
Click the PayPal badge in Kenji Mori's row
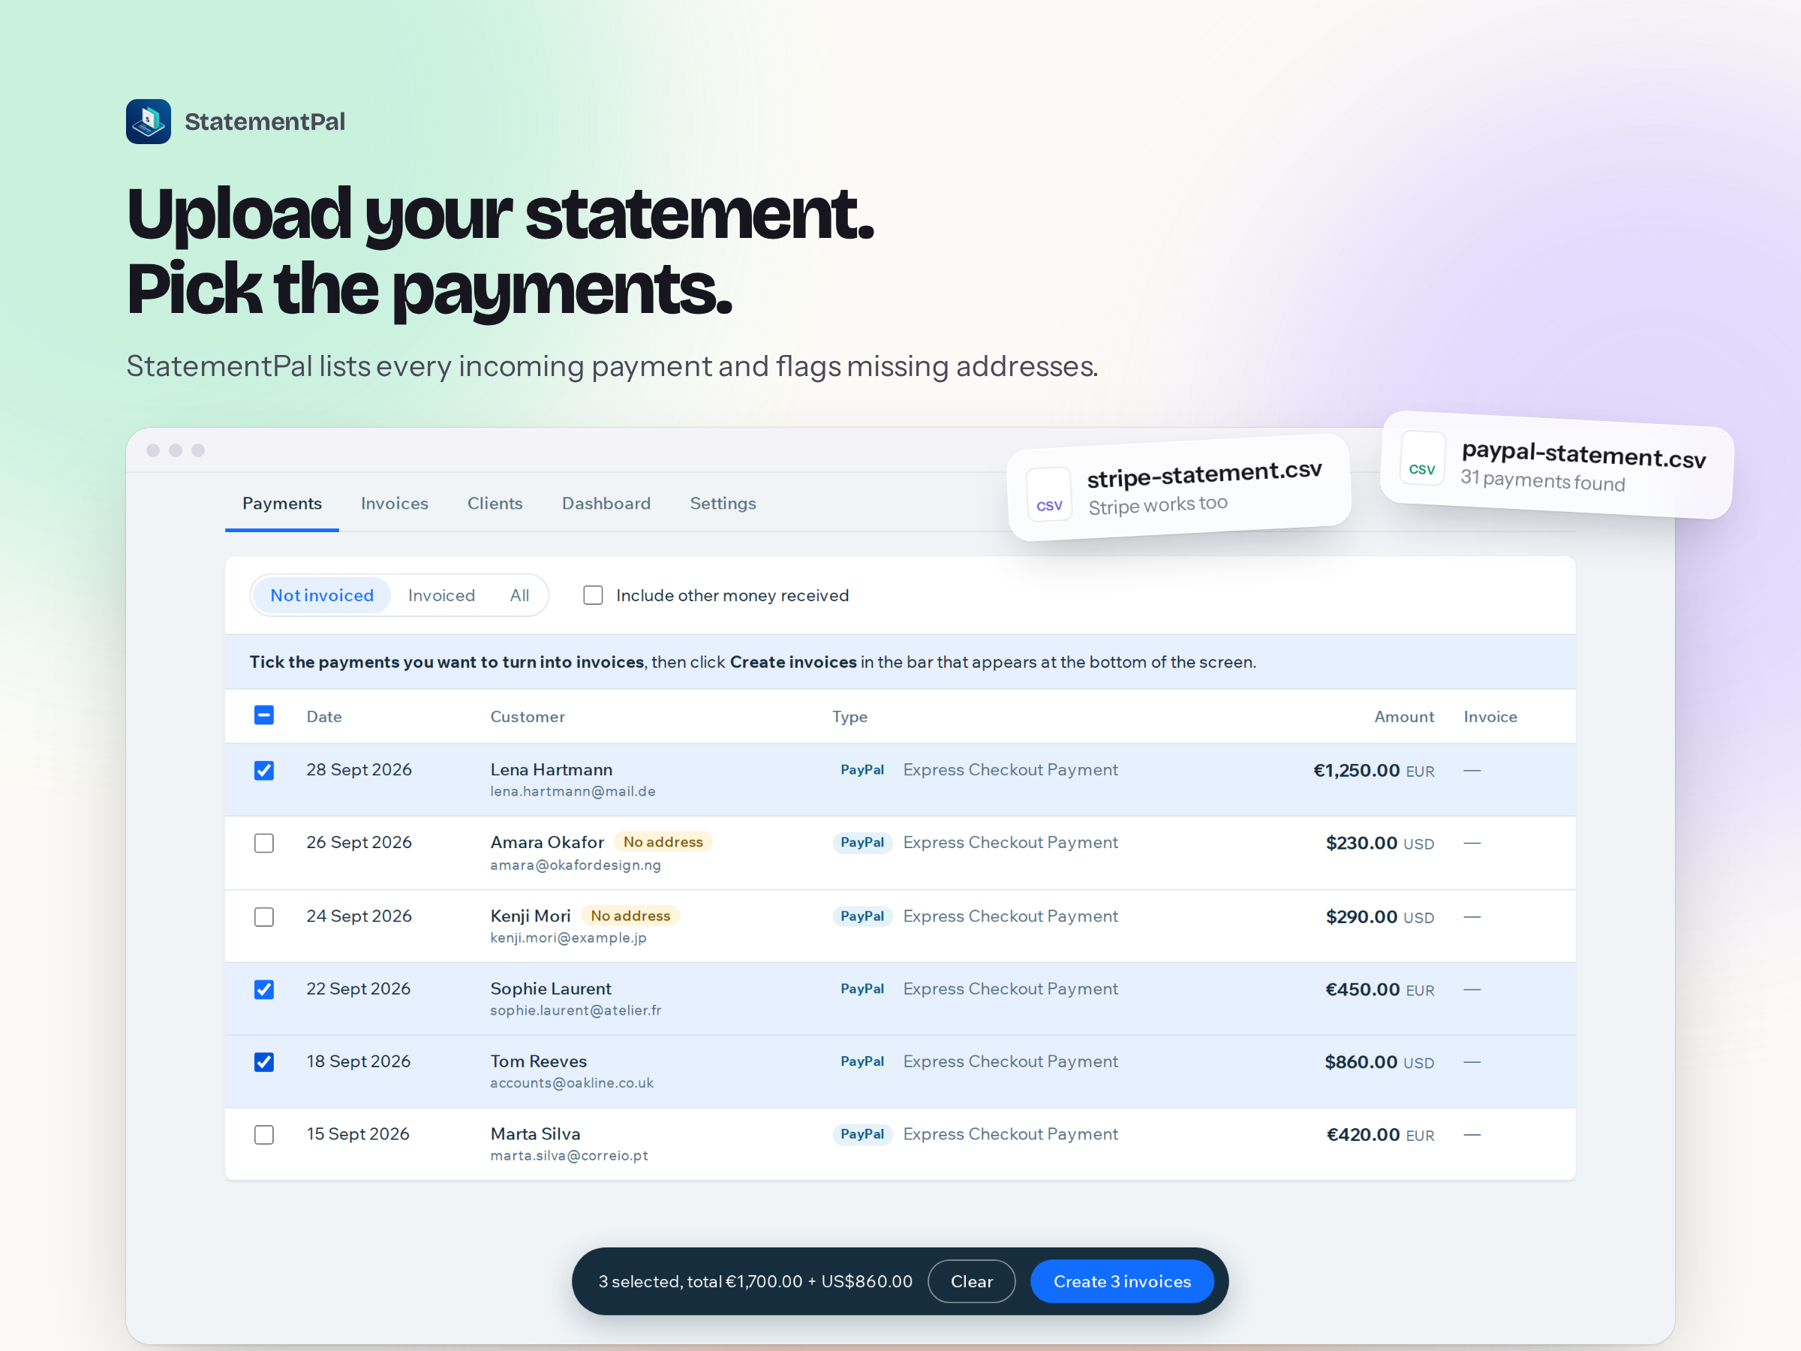click(x=862, y=916)
